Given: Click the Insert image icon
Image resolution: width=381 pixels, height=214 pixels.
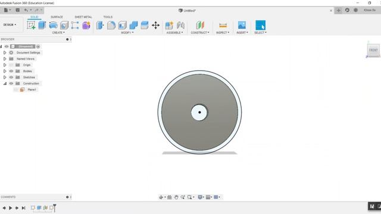Looking at the screenshot, I should [x=242, y=25].
